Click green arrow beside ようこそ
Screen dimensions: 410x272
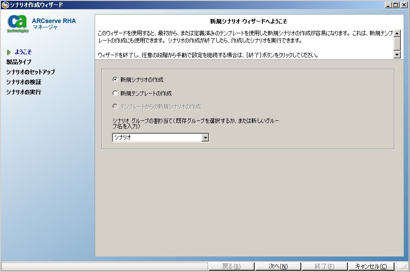point(9,52)
